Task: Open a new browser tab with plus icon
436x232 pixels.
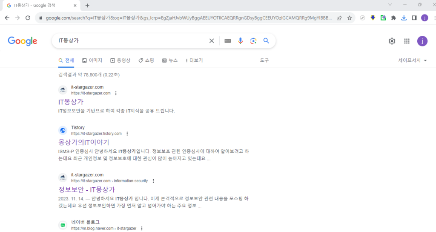Action: pyautogui.click(x=87, y=6)
